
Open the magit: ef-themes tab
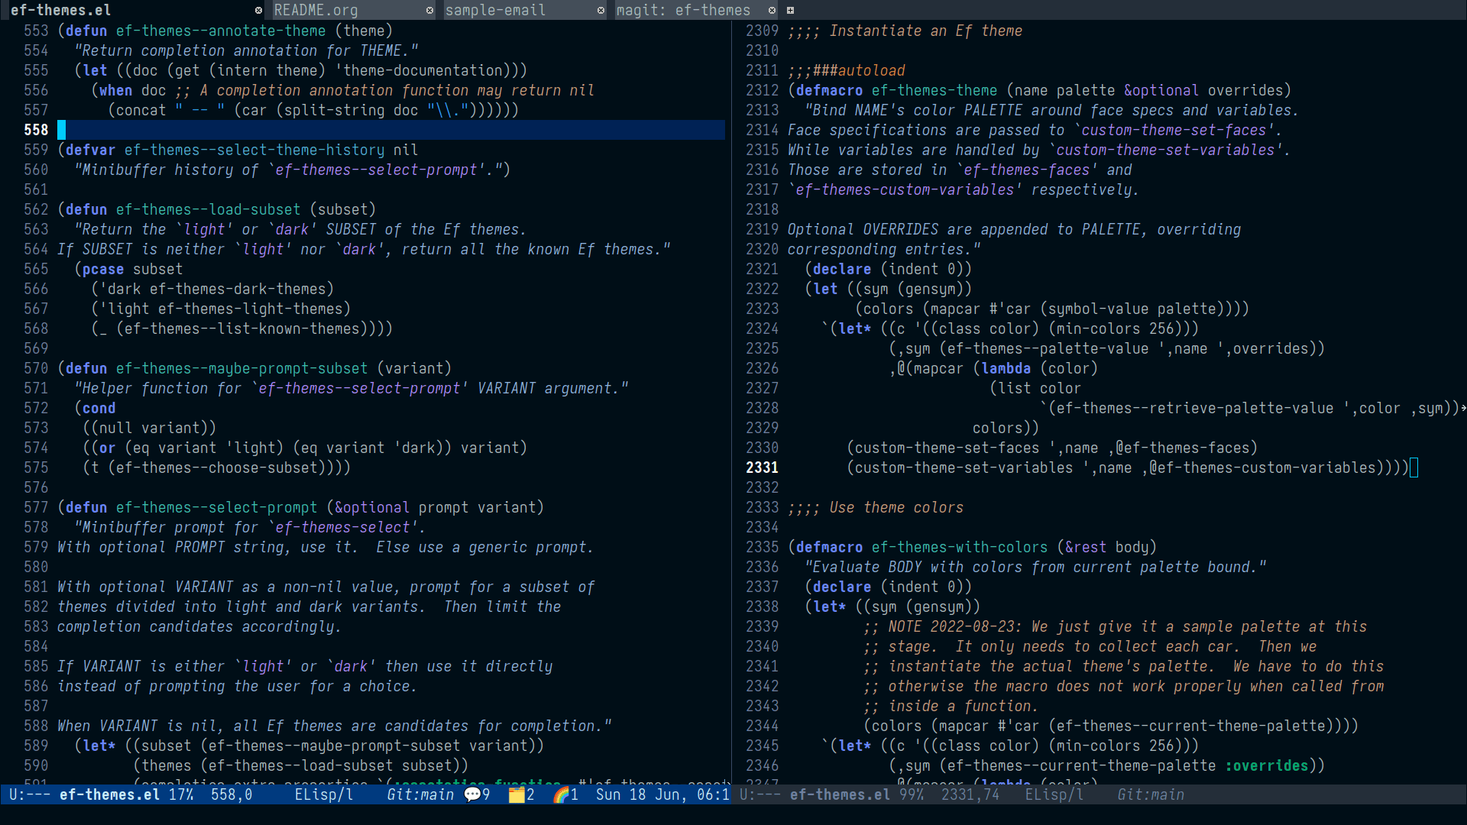pyautogui.click(x=683, y=10)
